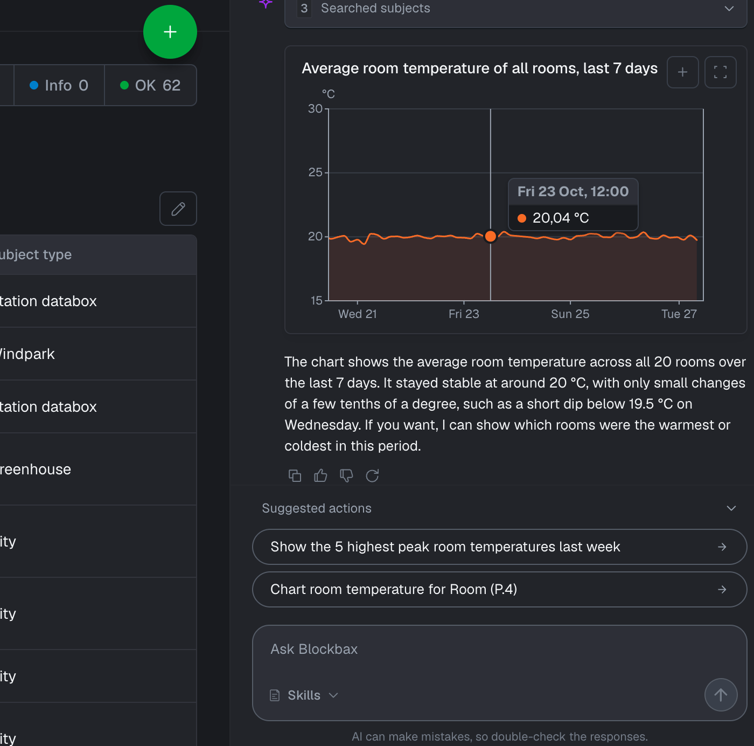Give thumbs down to the response
The image size is (754, 746).
346,475
